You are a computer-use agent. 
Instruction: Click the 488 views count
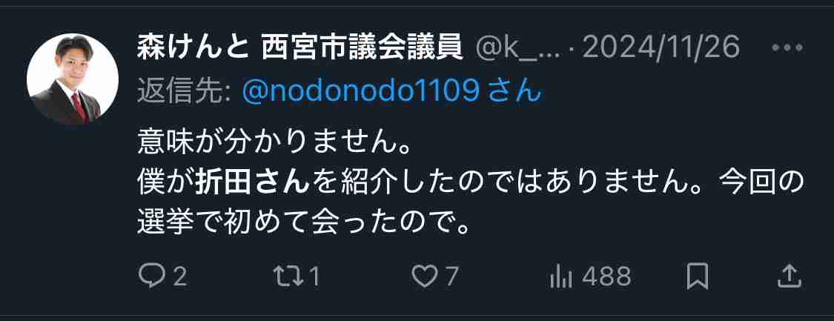pos(606,277)
